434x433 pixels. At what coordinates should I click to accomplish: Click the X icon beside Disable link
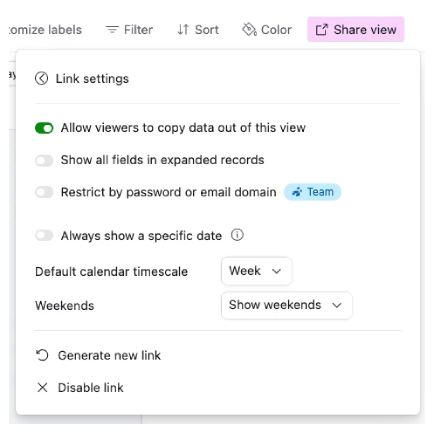42,388
